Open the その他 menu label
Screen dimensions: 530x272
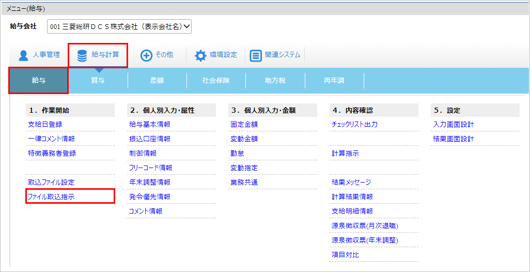click(x=164, y=55)
